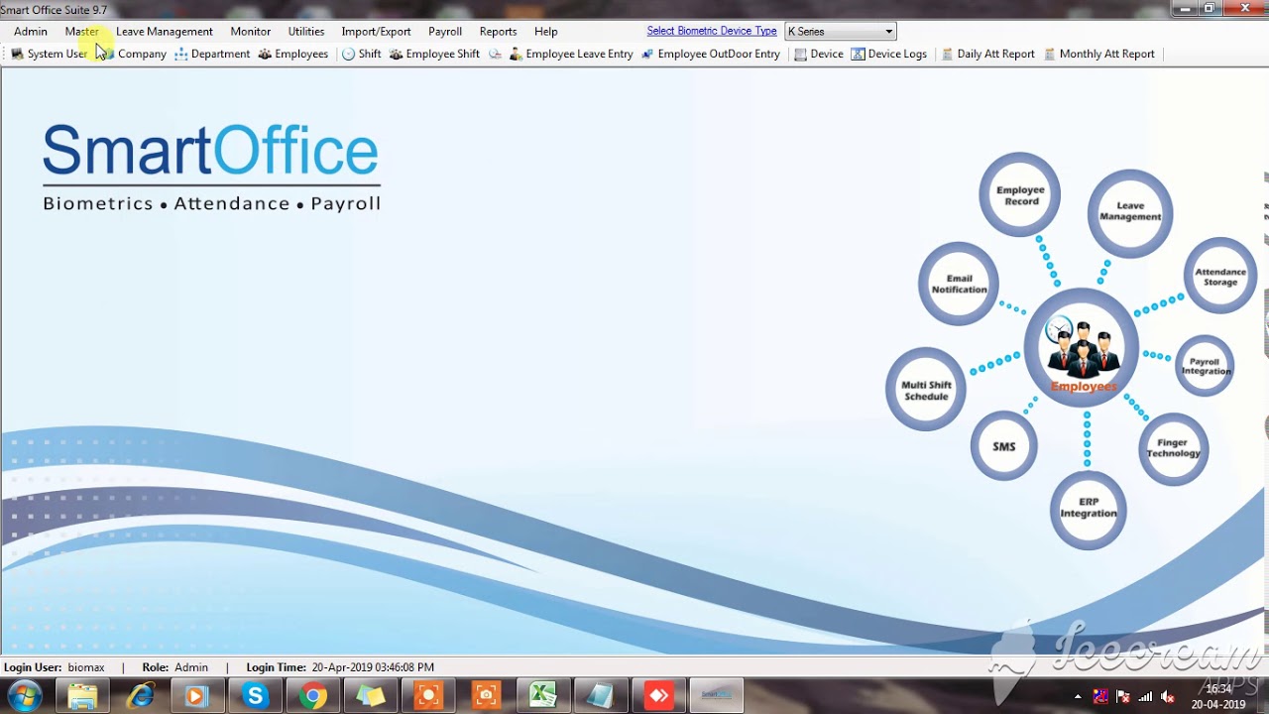Open the Admin menu
Viewport: 1269px width, 714px height.
[31, 31]
